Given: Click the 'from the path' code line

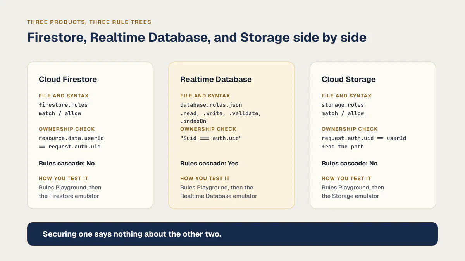Looking at the screenshot, I should point(343,147).
